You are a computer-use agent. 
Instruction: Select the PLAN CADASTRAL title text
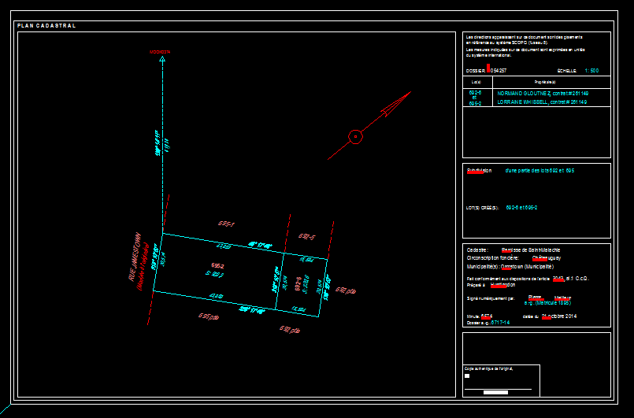click(46, 26)
